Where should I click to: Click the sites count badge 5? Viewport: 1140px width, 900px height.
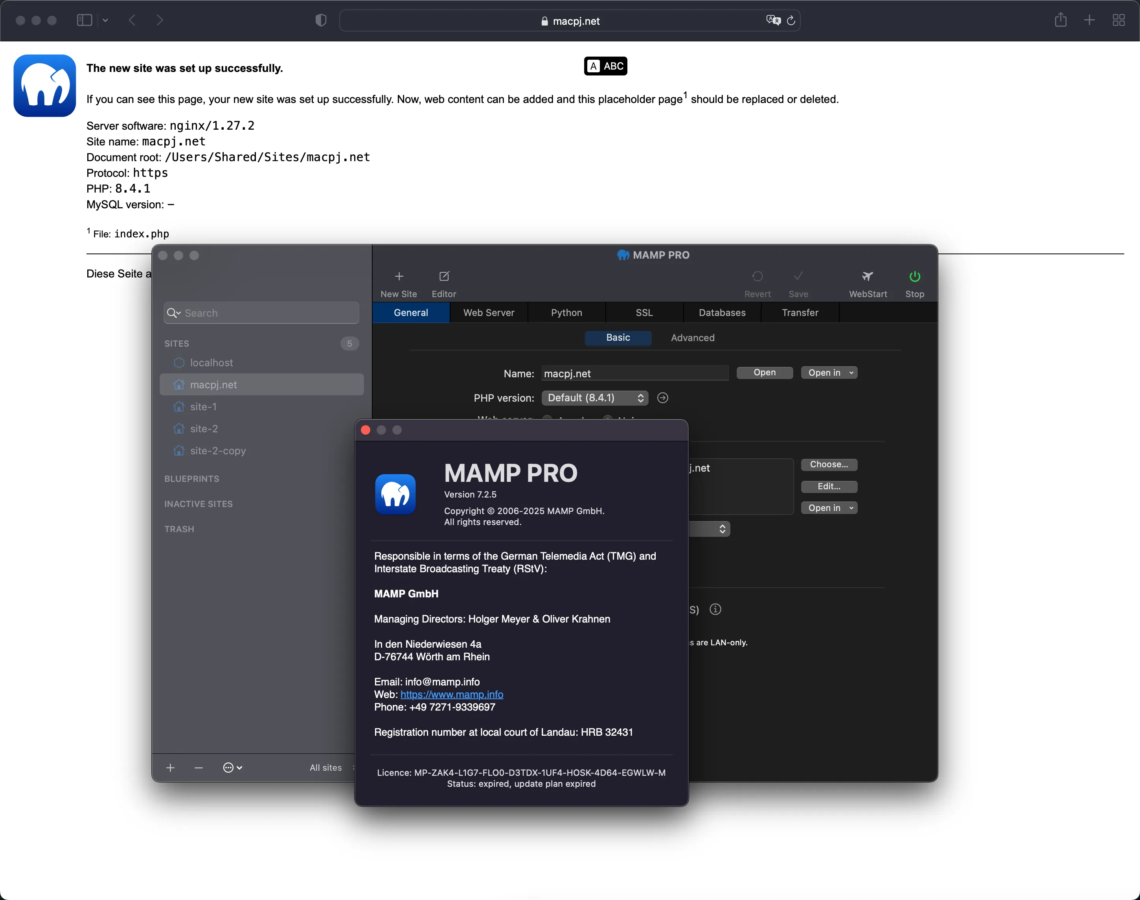[349, 343]
